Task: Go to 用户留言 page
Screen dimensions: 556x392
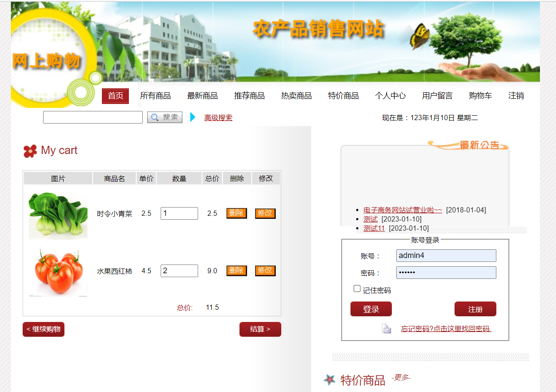Action: point(437,96)
